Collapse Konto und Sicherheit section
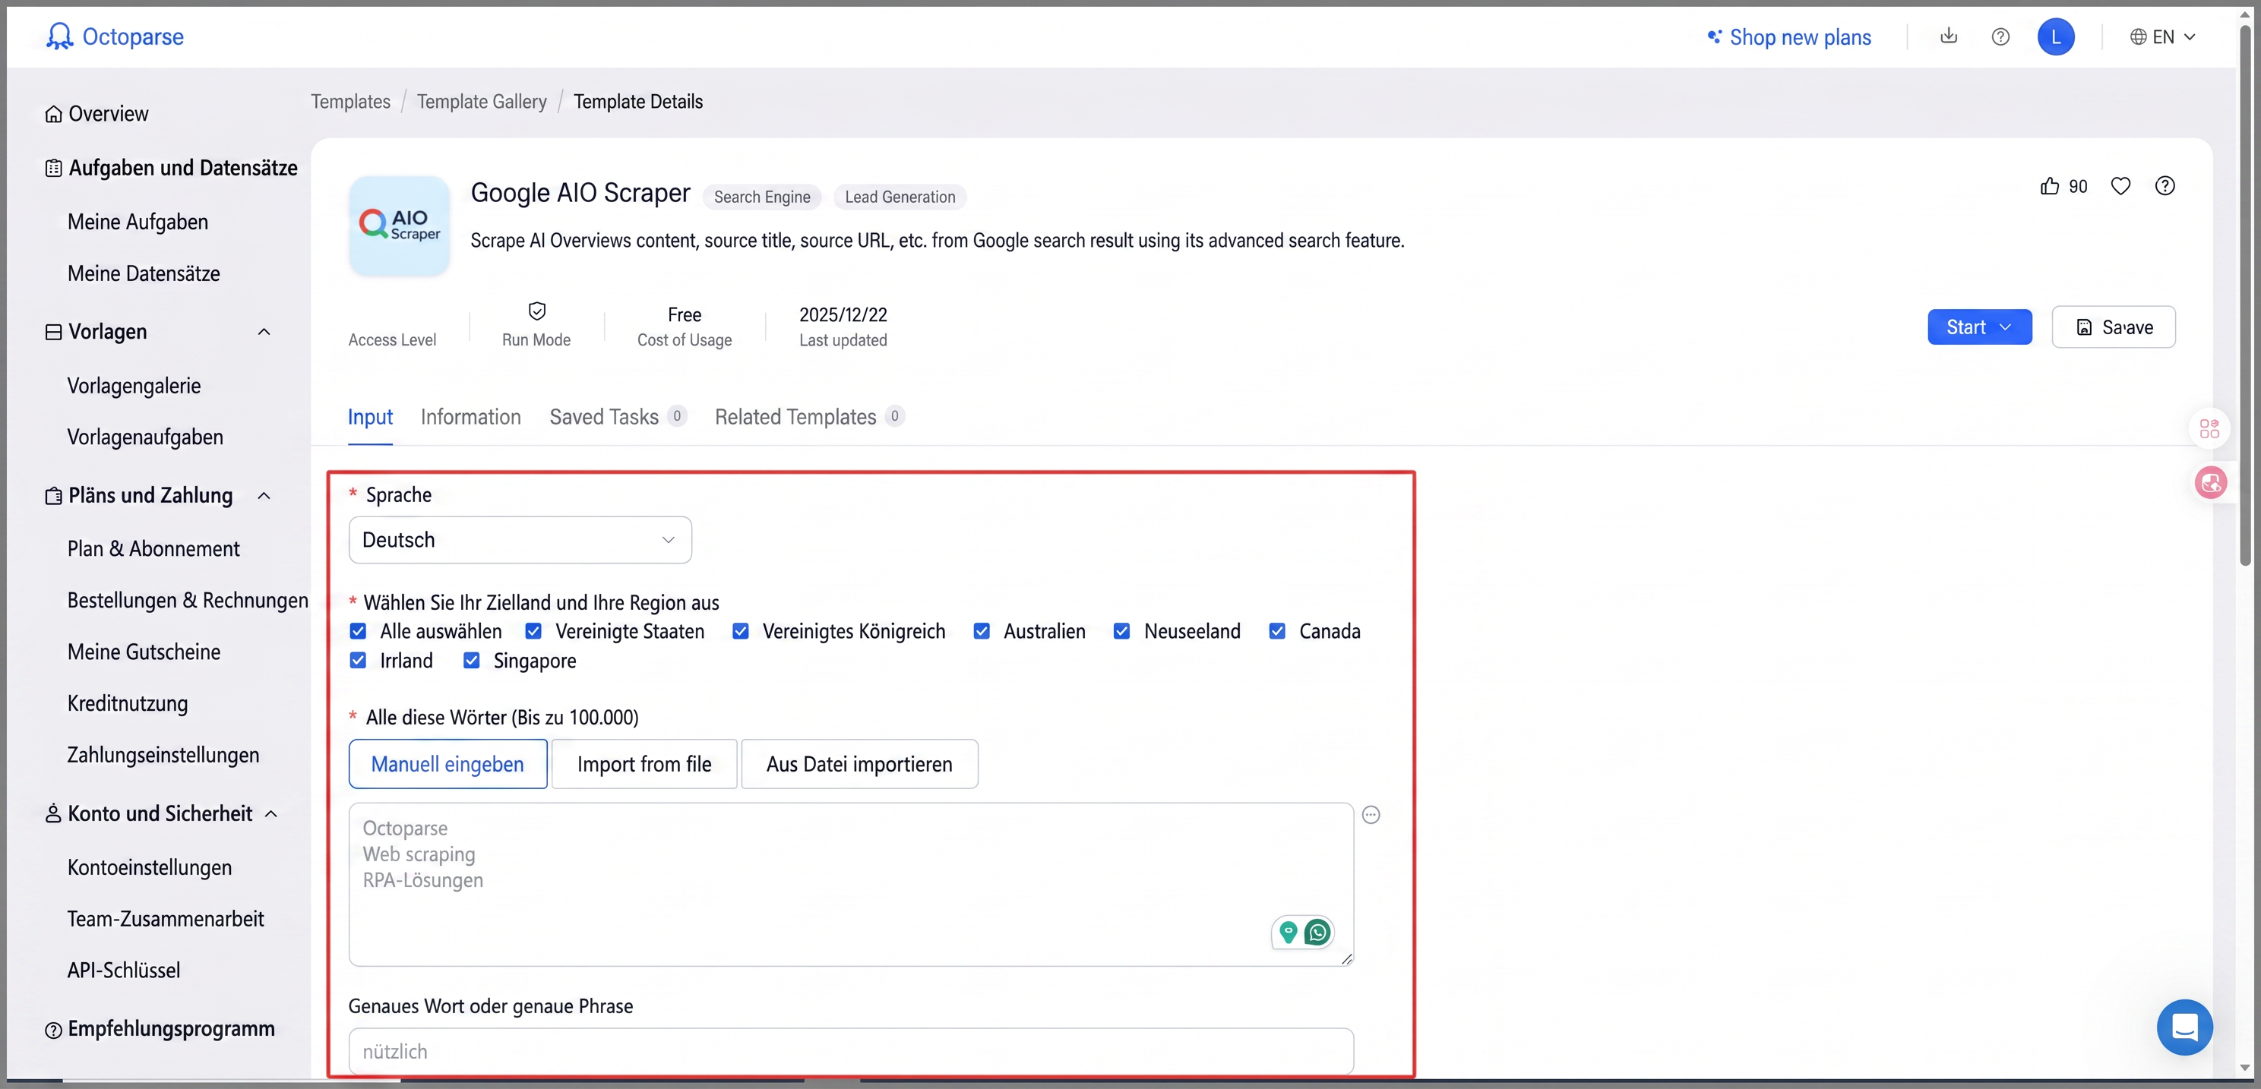The height and width of the screenshot is (1089, 2261). coord(271,813)
